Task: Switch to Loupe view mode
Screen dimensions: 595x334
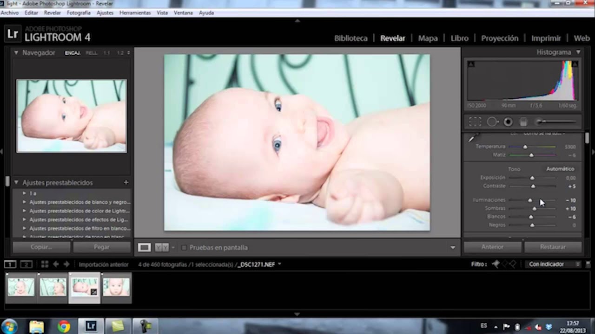Action: point(144,248)
